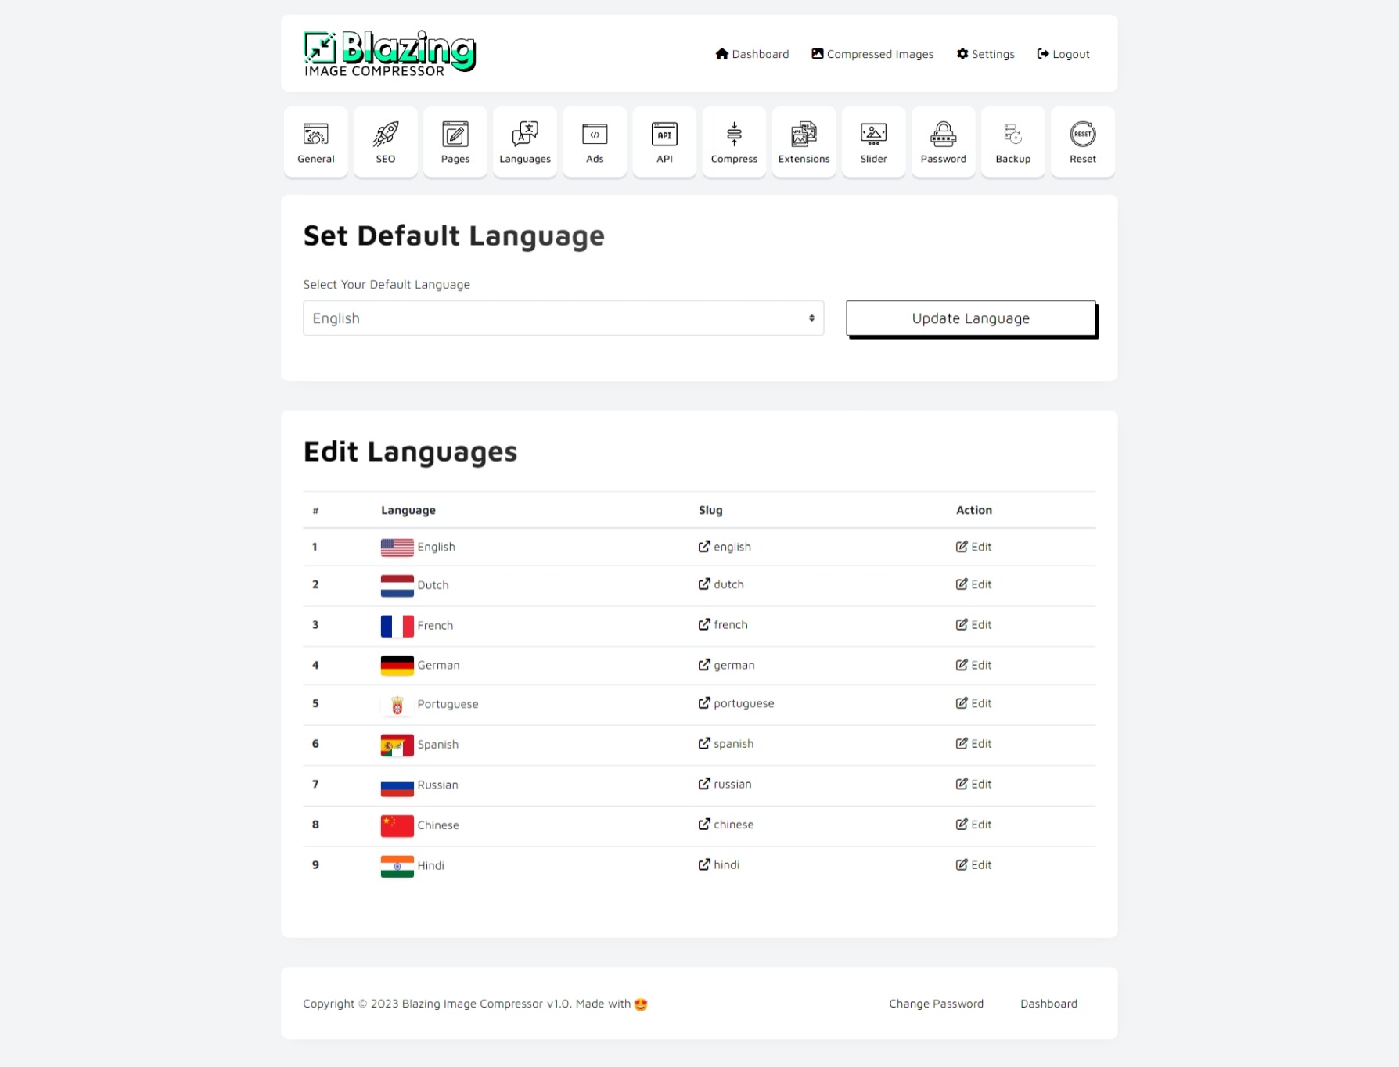
Task: Open the Reset settings icon
Action: pos(1082,142)
